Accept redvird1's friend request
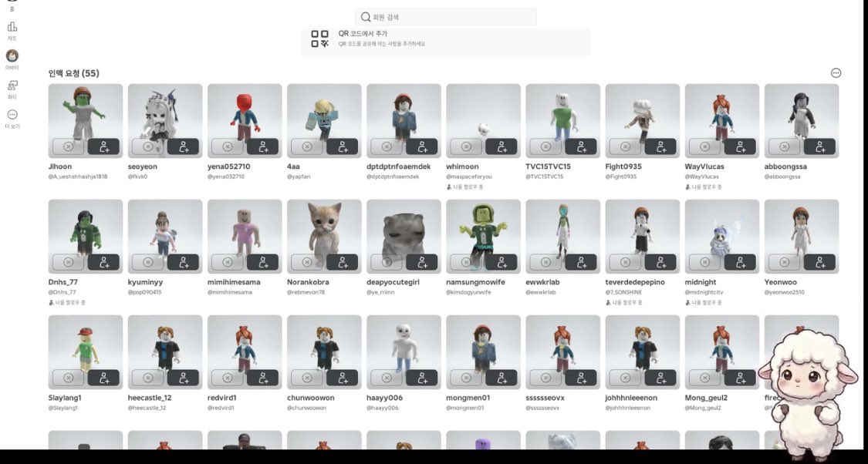This screenshot has width=868, height=464. (x=263, y=378)
